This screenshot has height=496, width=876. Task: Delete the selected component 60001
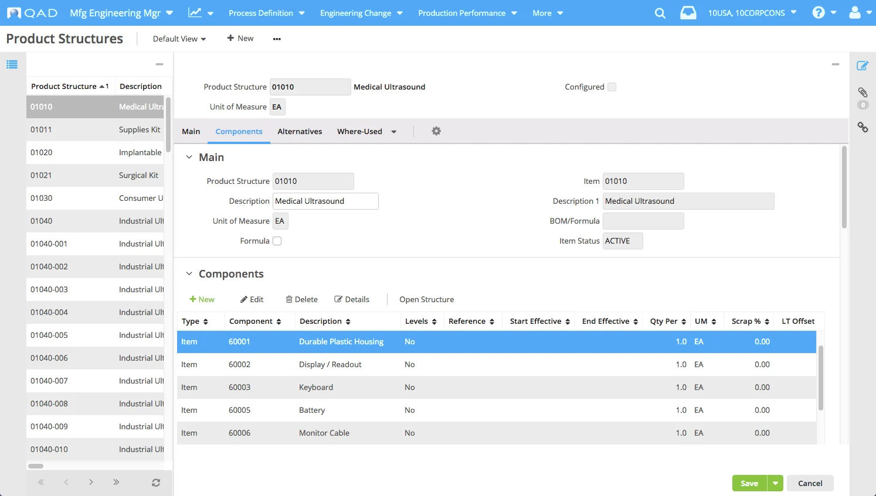(x=301, y=299)
